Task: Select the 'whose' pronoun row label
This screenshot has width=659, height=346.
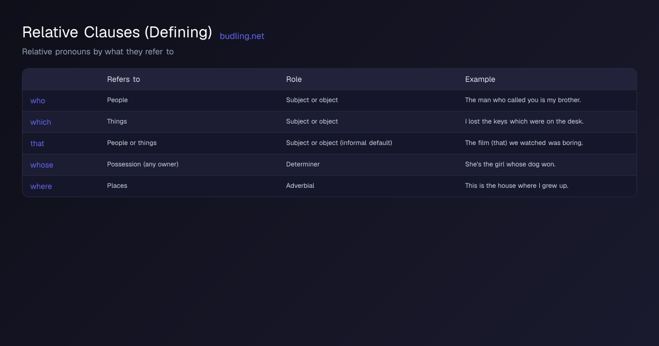Action: pyautogui.click(x=42, y=165)
